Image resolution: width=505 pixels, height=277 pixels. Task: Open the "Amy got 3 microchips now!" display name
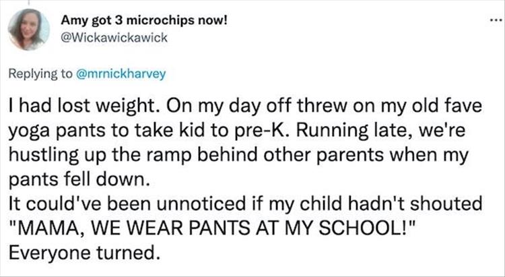(145, 20)
